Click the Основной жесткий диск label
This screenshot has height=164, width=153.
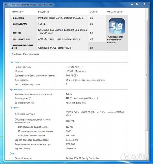[22, 46]
